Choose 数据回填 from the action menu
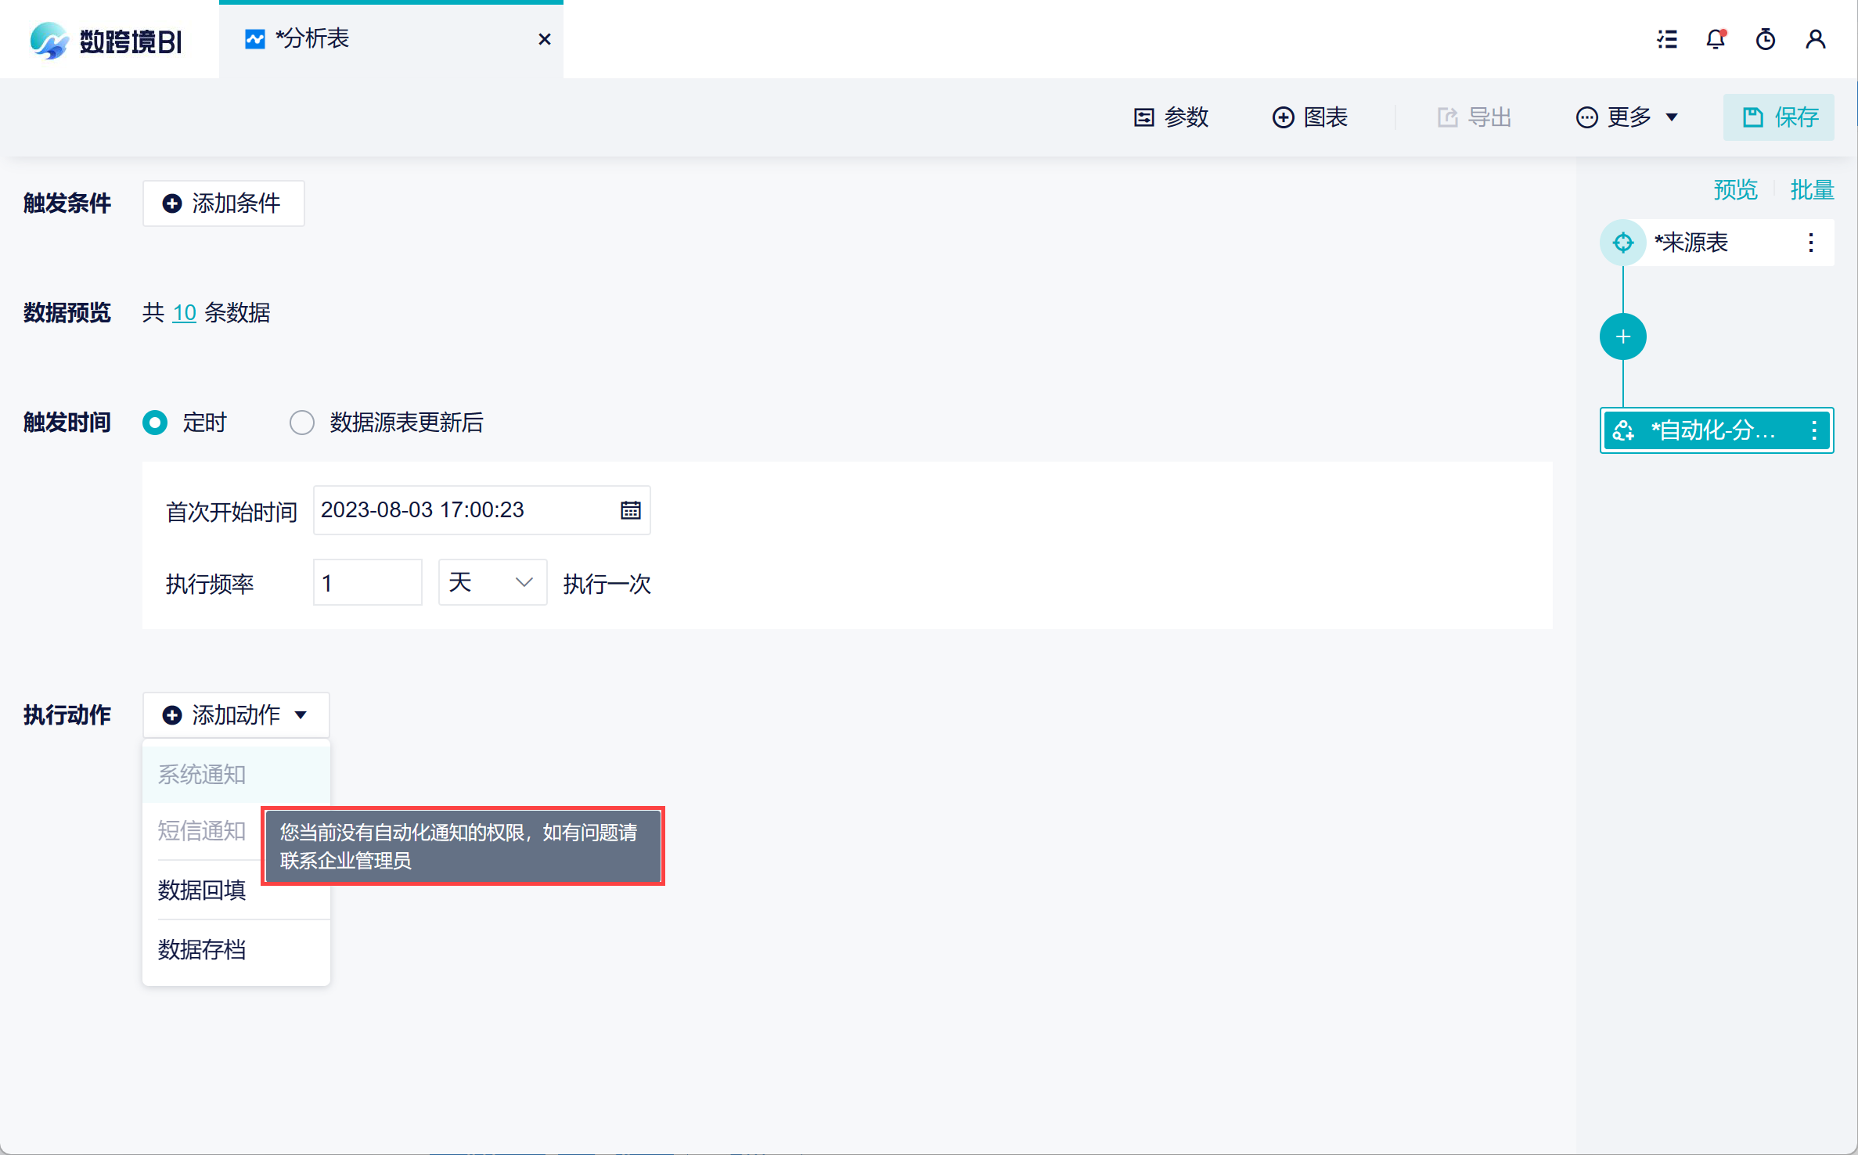 [x=202, y=891]
